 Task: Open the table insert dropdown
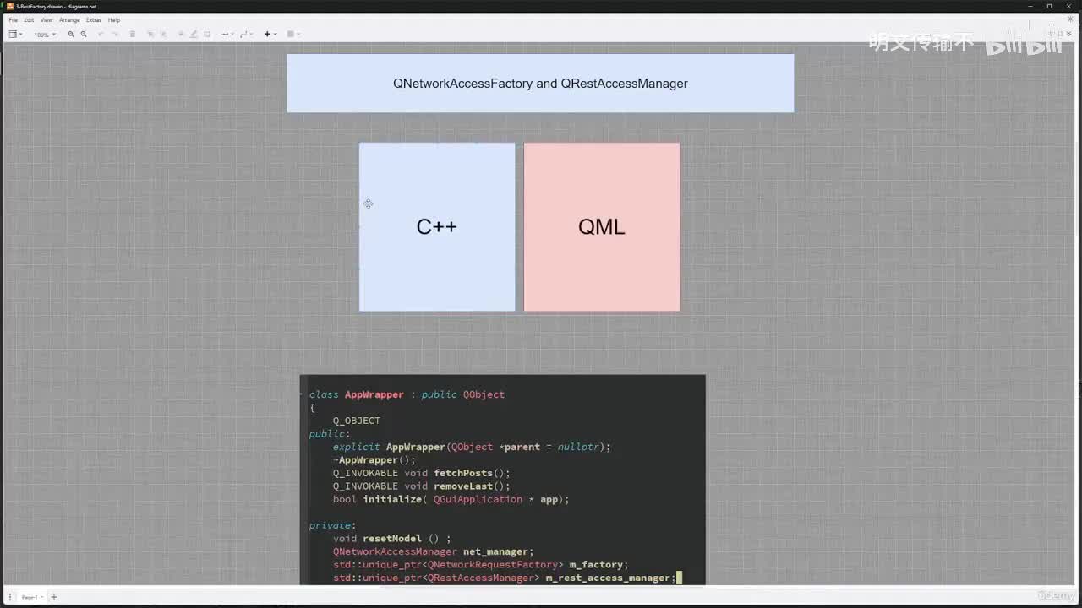[292, 35]
